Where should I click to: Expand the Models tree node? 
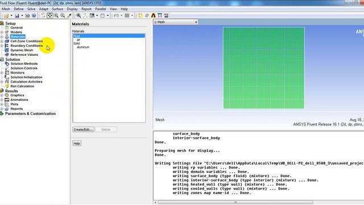2,32
